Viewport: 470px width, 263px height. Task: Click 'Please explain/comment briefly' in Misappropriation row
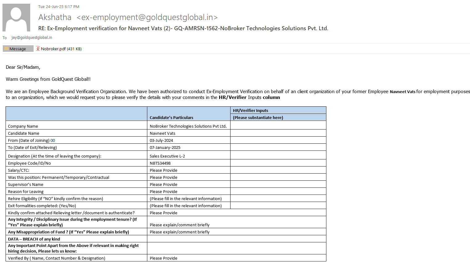(180, 232)
